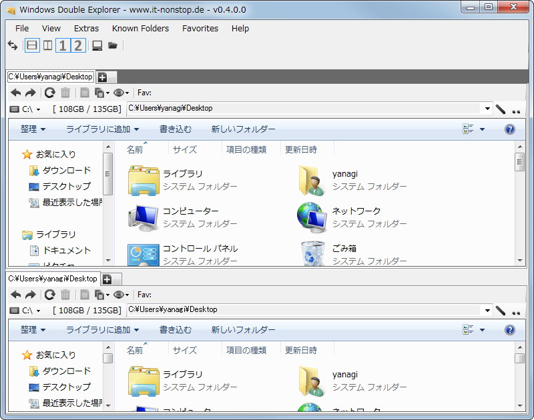This screenshot has height=420, width=534.
Task: Open eye view options in upper pane
Action: click(x=121, y=93)
